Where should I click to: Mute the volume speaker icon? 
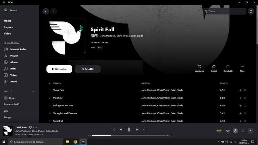coord(228,131)
